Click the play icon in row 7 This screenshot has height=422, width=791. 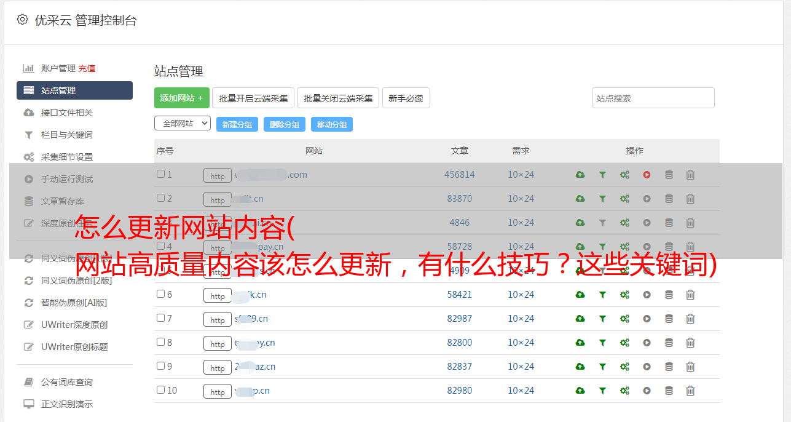[x=647, y=319]
